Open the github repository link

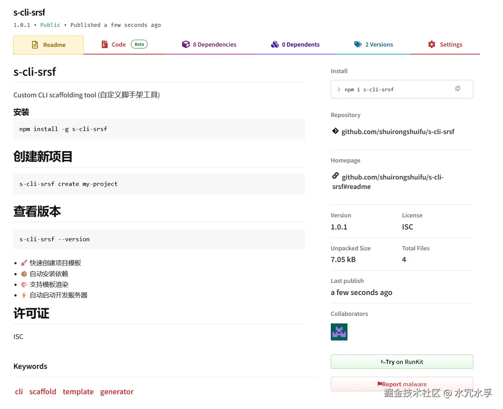(x=398, y=132)
